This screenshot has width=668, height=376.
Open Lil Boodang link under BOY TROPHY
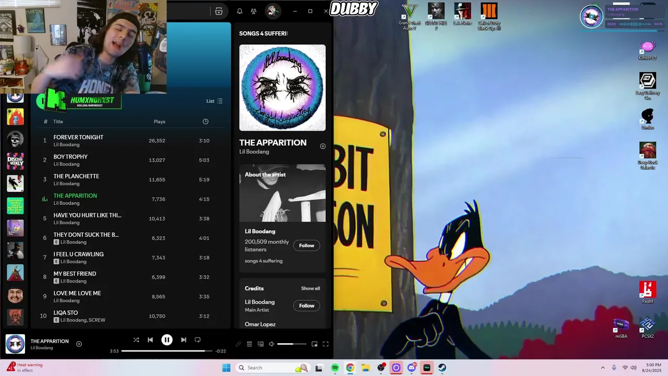66,164
